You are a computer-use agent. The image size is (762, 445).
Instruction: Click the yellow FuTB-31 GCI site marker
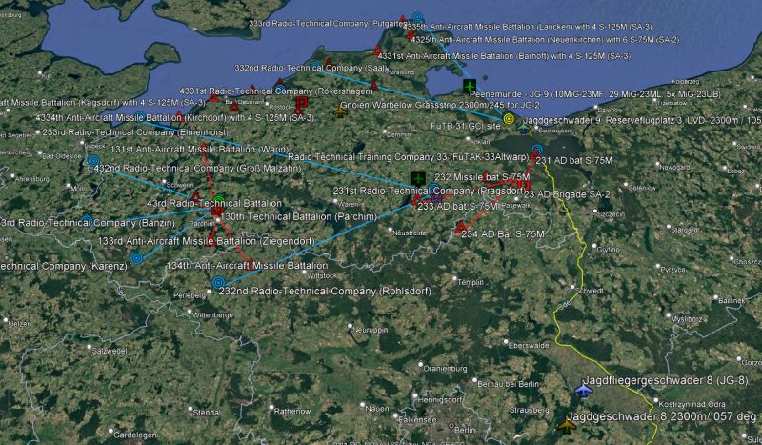point(509,118)
